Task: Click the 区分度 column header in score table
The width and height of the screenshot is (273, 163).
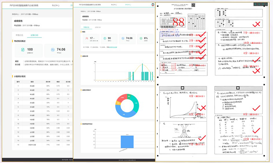Action: 68,82
